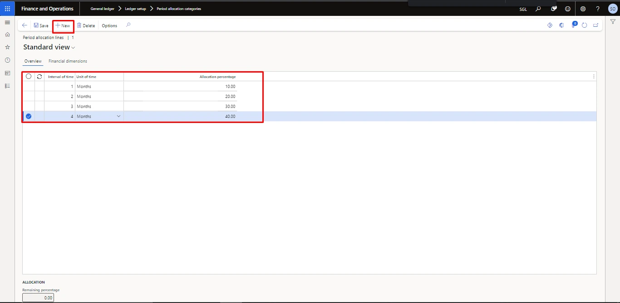This screenshot has width=620, height=303.
Task: Open Power Apps diamond icon
Action: coord(550,25)
